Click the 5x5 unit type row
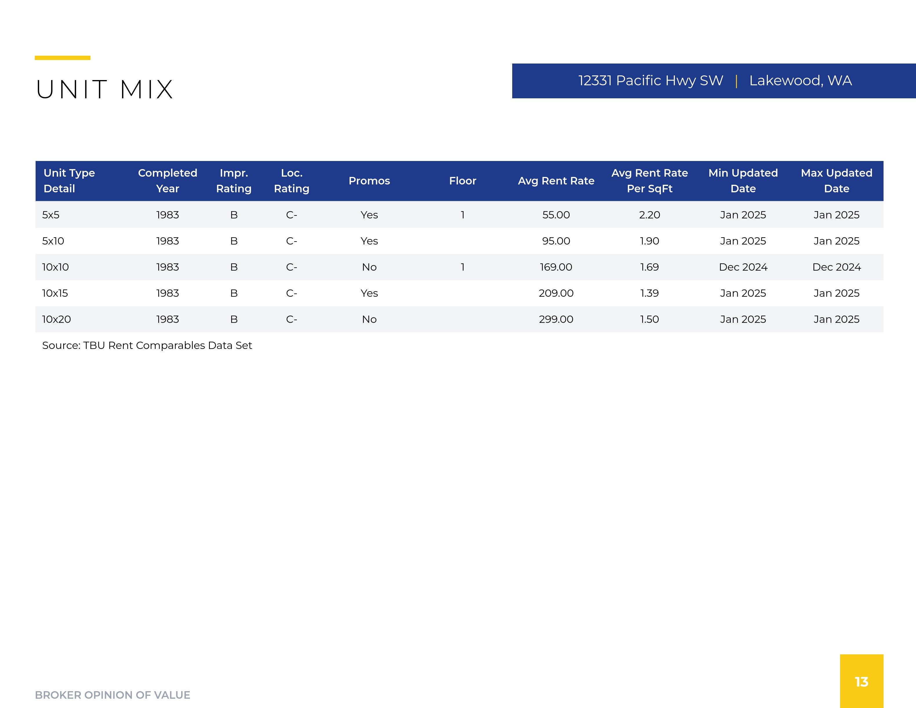The image size is (916, 708). point(51,215)
